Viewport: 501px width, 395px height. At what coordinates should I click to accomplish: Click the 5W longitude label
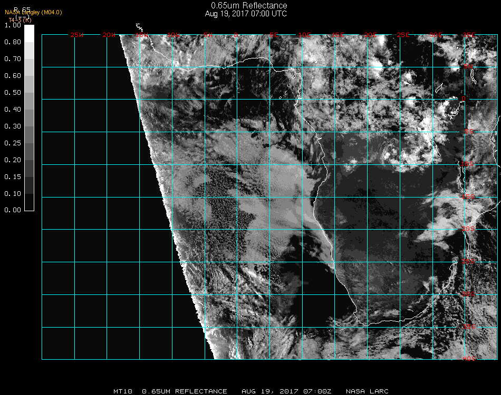208,35
